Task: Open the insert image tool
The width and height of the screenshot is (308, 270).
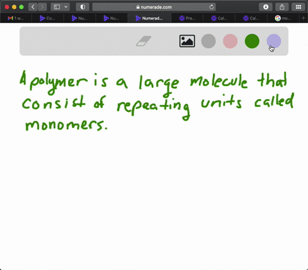Action: [x=187, y=41]
